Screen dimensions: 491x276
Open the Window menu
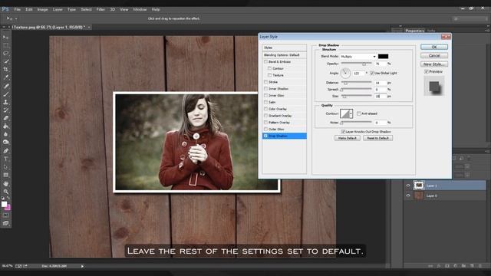coord(140,9)
